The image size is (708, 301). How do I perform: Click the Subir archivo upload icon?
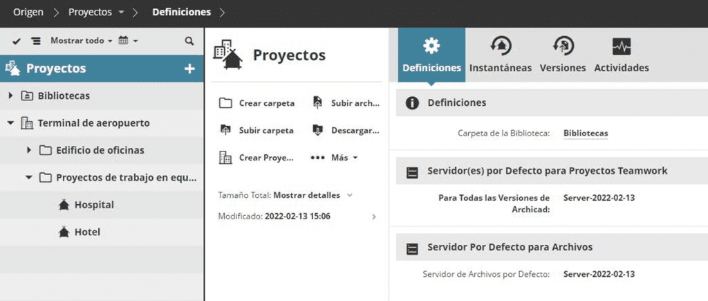(317, 103)
